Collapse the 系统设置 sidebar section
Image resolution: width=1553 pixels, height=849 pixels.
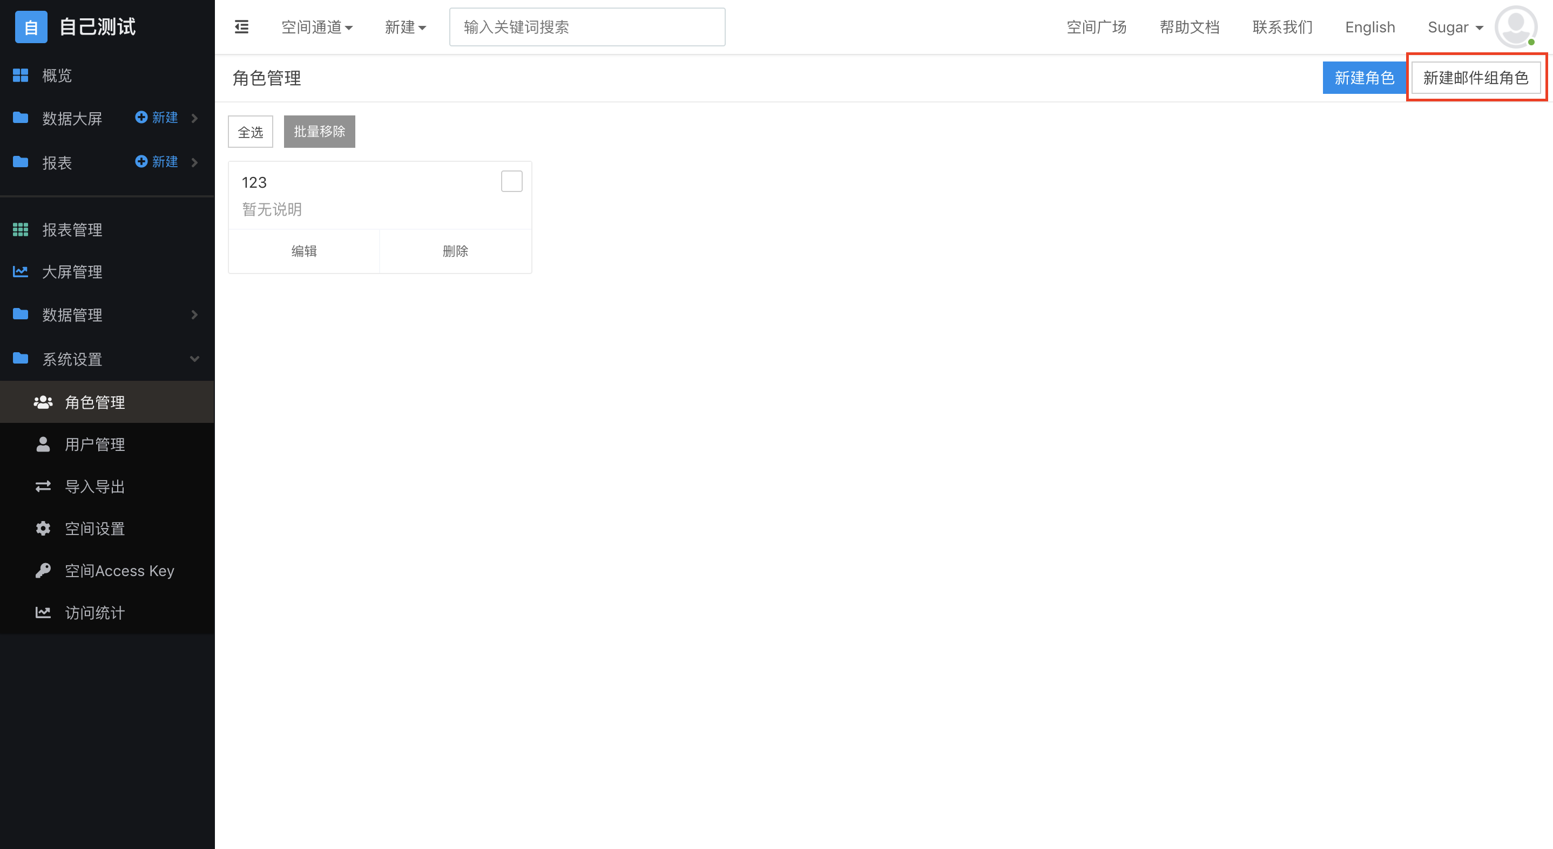coord(194,359)
